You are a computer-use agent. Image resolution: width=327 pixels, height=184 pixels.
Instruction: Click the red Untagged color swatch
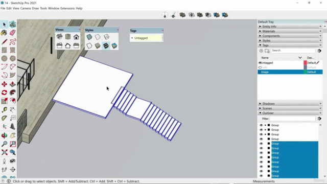pos(305,62)
